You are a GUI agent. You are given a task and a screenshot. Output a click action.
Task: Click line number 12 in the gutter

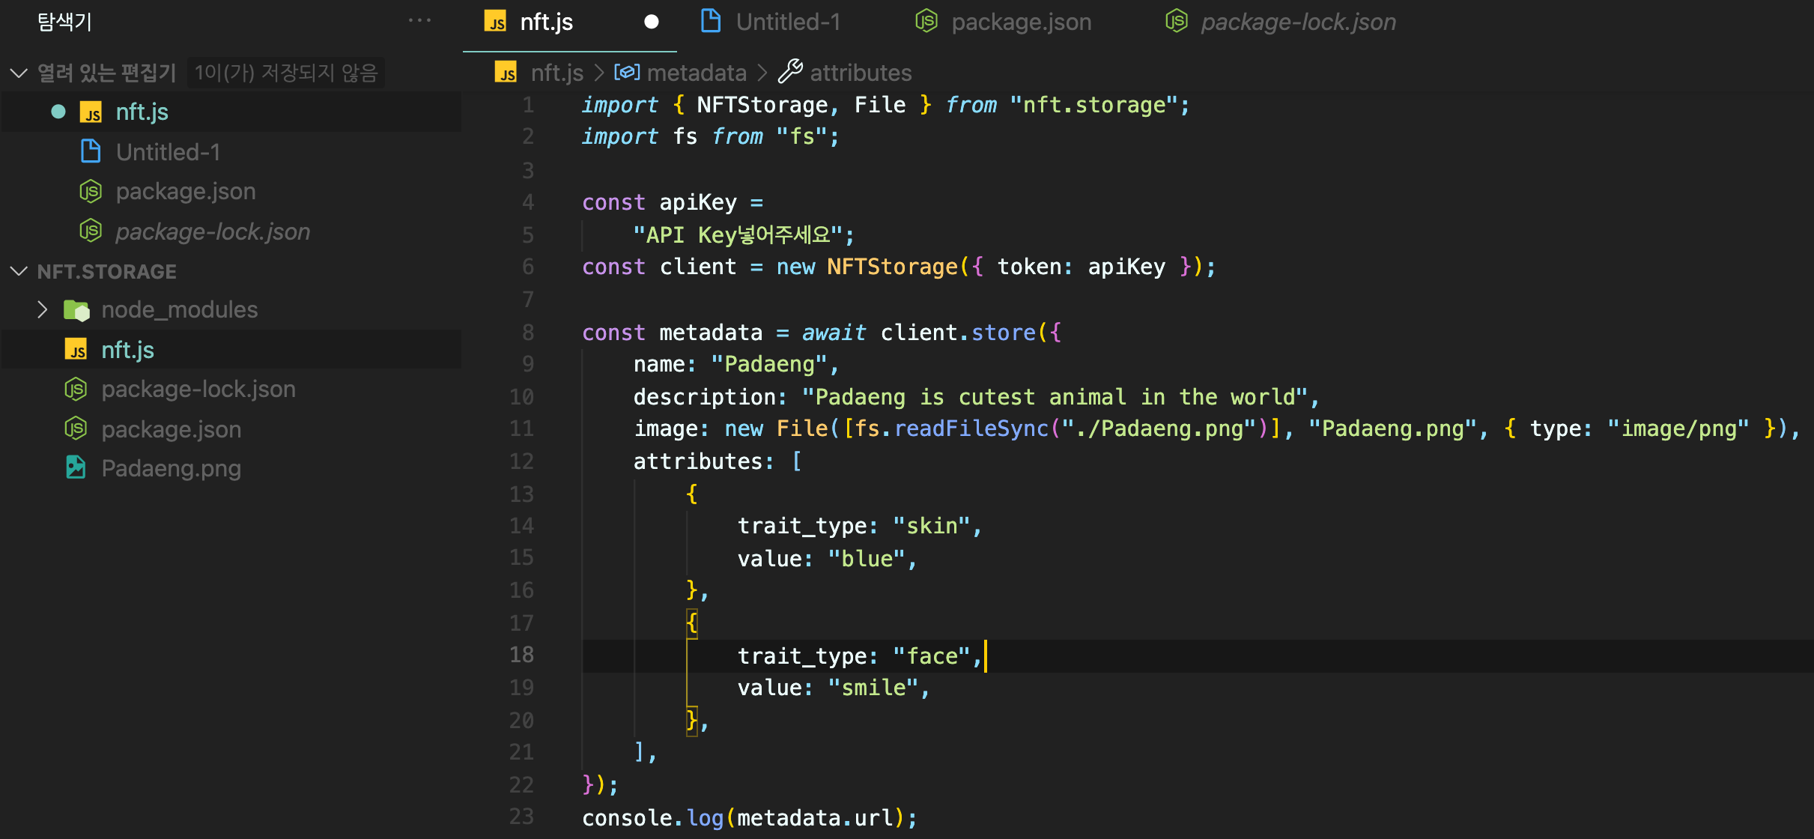pyautogui.click(x=521, y=461)
